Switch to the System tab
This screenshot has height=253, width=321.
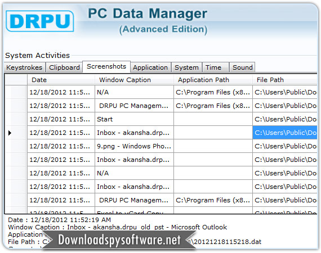[x=186, y=67]
